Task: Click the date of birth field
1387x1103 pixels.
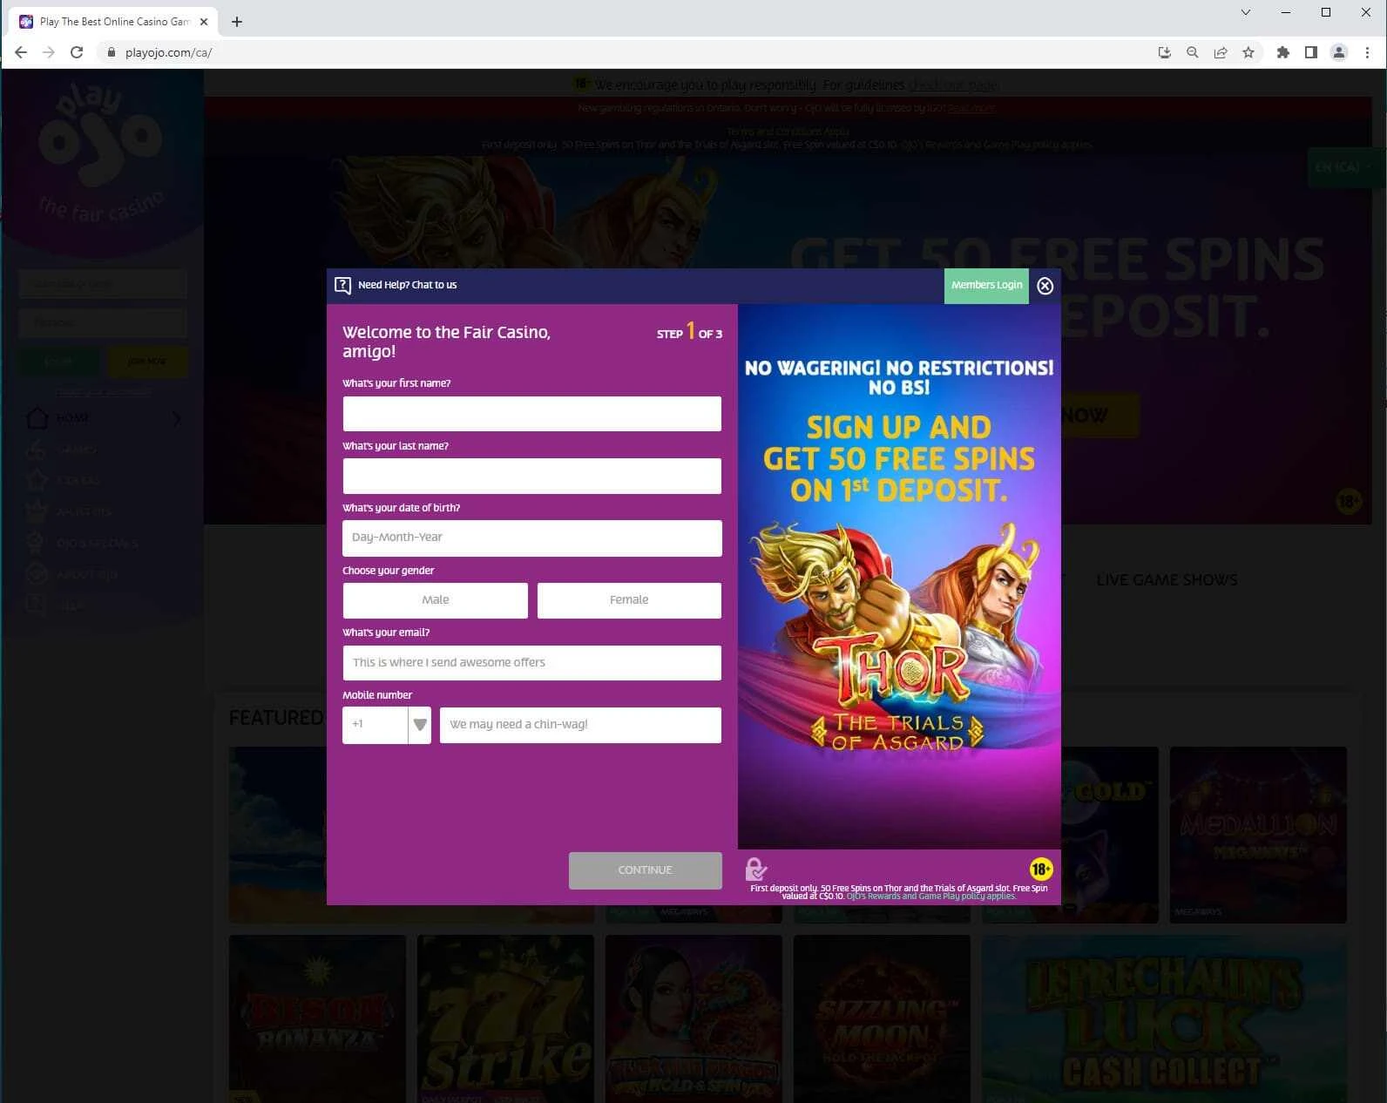Action: [531, 538]
